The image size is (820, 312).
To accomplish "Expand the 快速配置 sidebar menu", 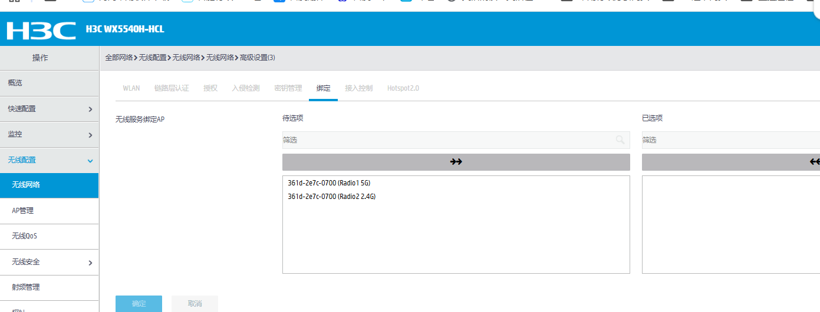I will 49,109.
